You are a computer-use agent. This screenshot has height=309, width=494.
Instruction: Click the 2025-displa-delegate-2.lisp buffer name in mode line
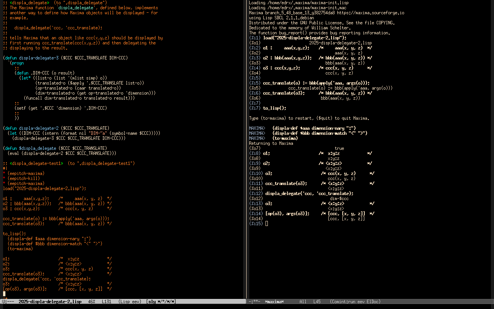50,301
